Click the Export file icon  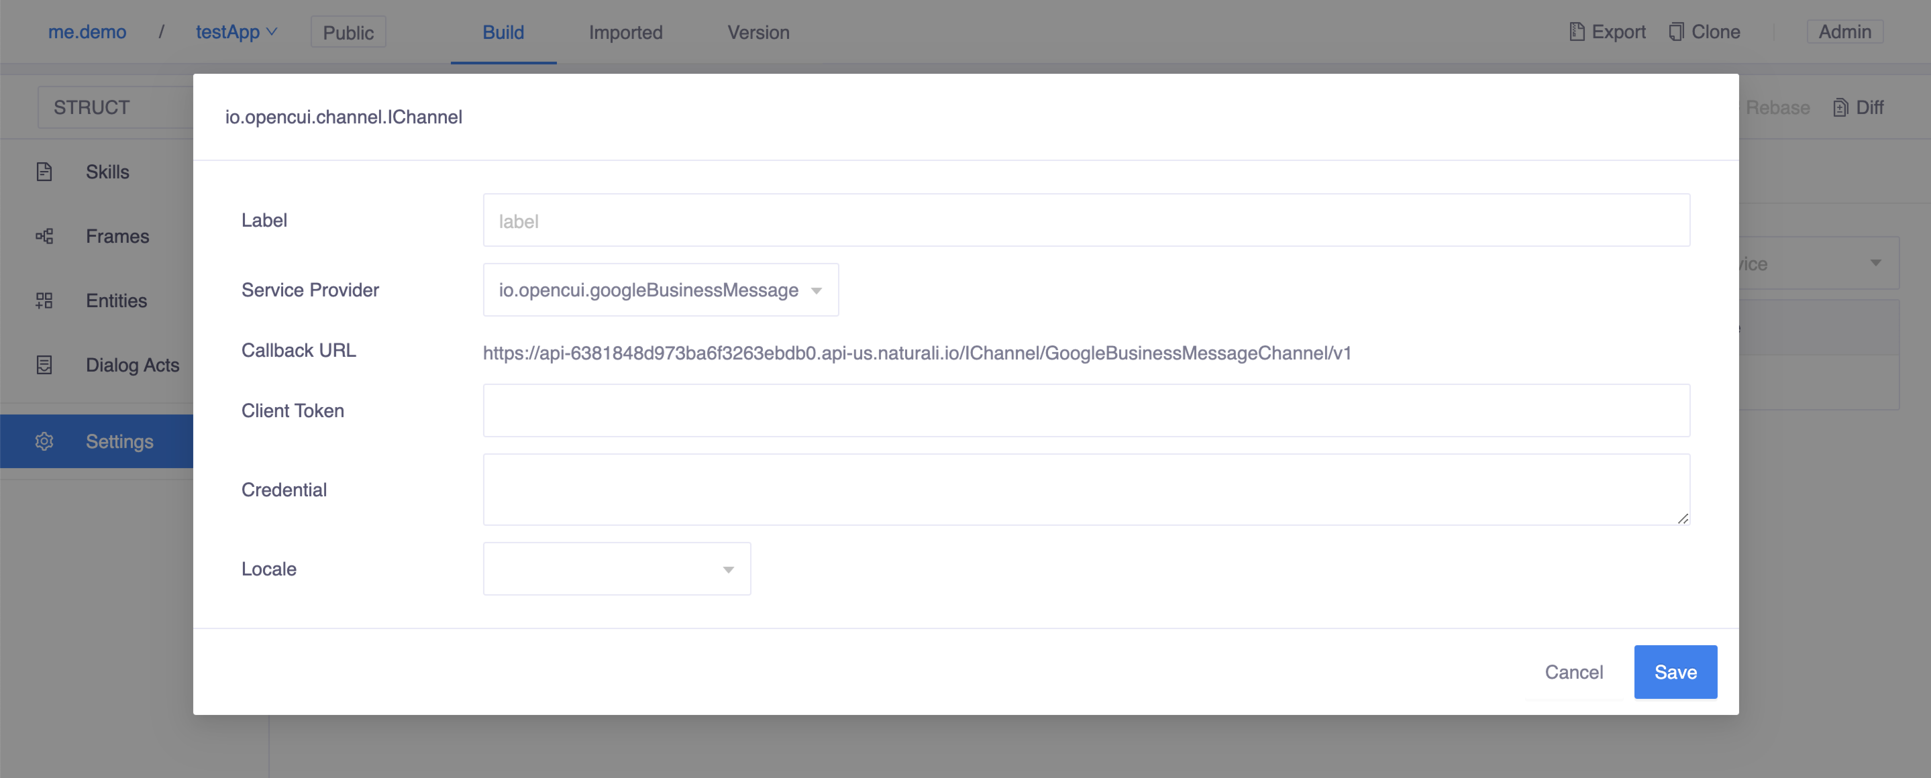tap(1577, 32)
